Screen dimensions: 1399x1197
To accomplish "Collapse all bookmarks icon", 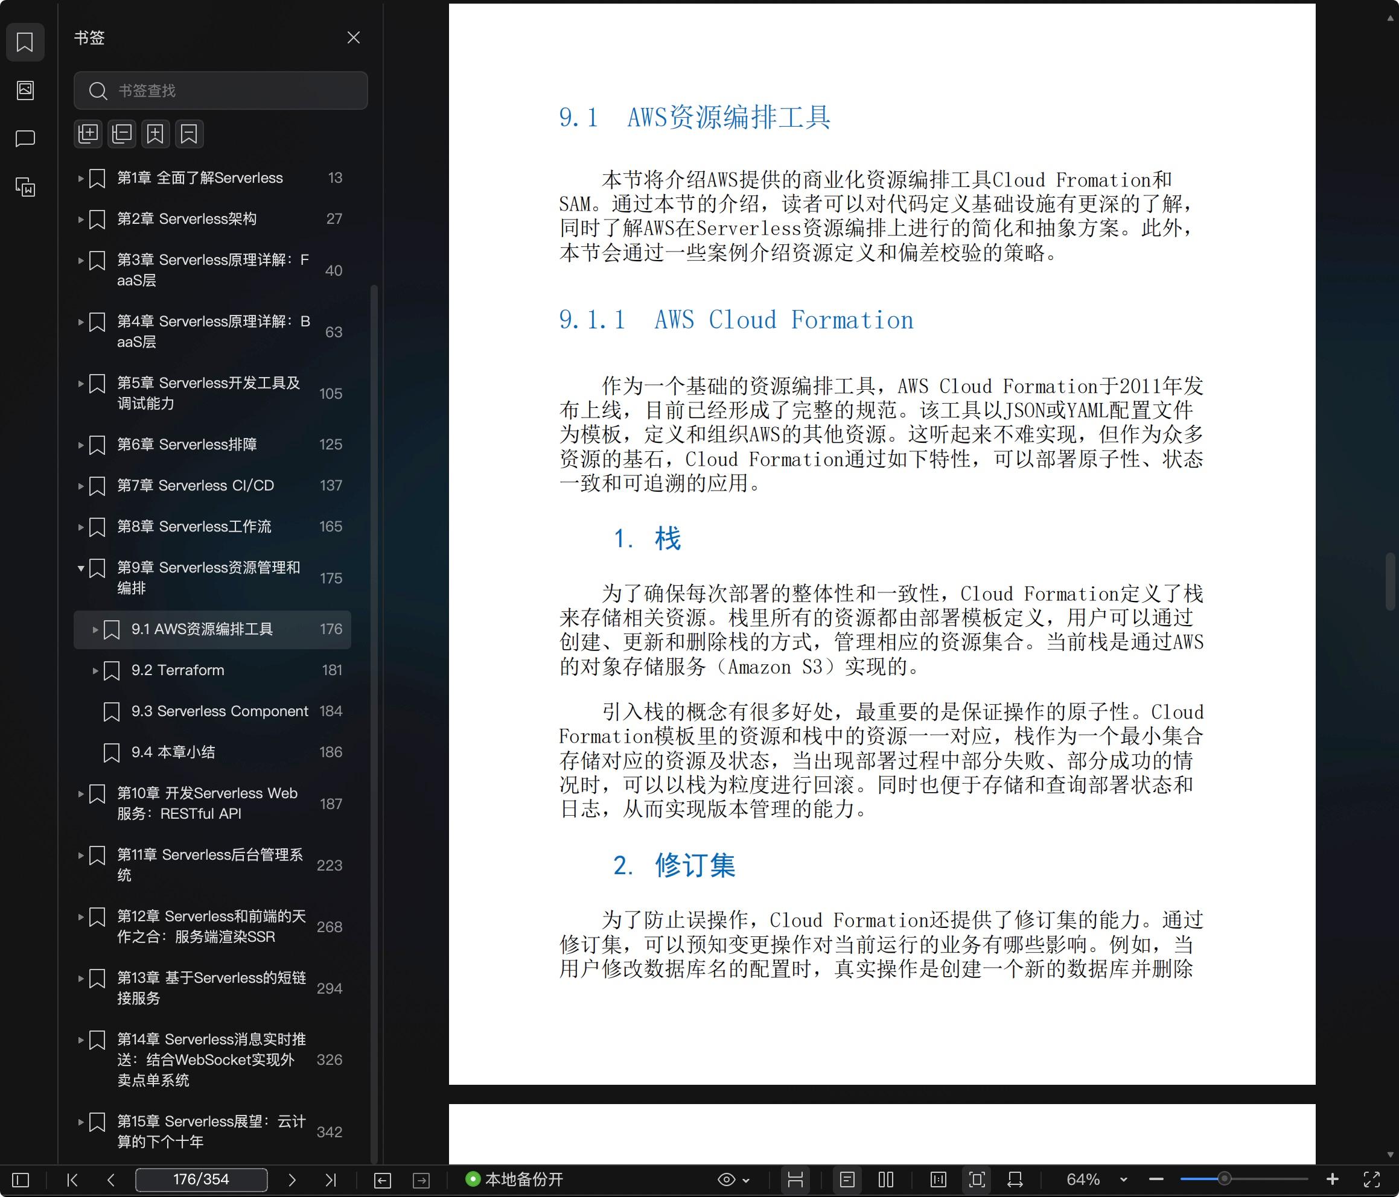I will (121, 134).
